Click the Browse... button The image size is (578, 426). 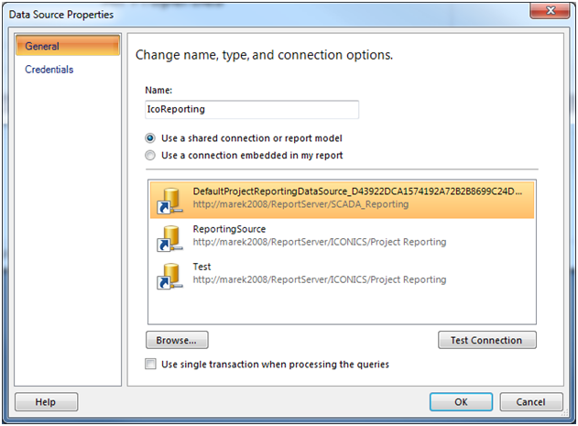coord(176,340)
